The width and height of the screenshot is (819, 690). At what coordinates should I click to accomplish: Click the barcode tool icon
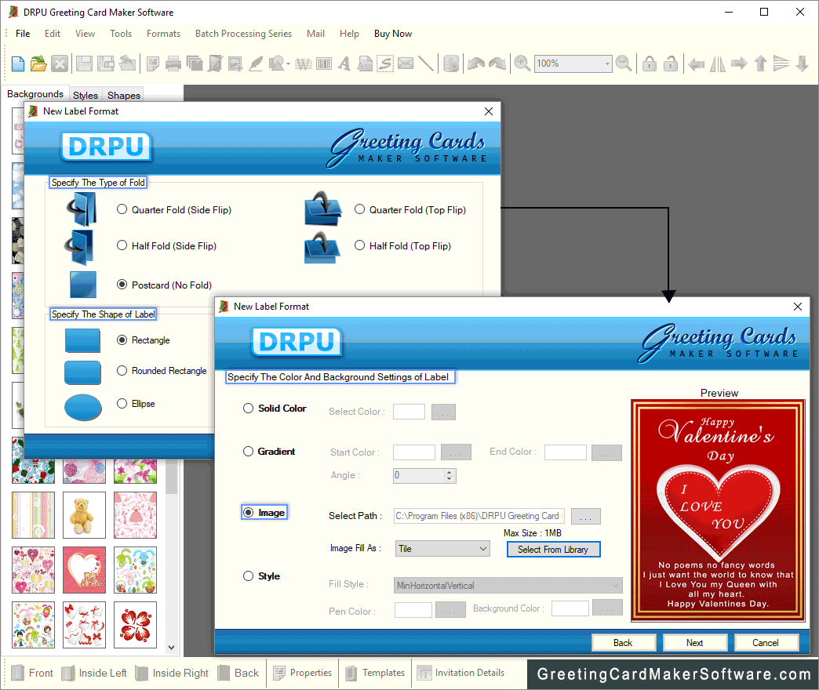324,64
